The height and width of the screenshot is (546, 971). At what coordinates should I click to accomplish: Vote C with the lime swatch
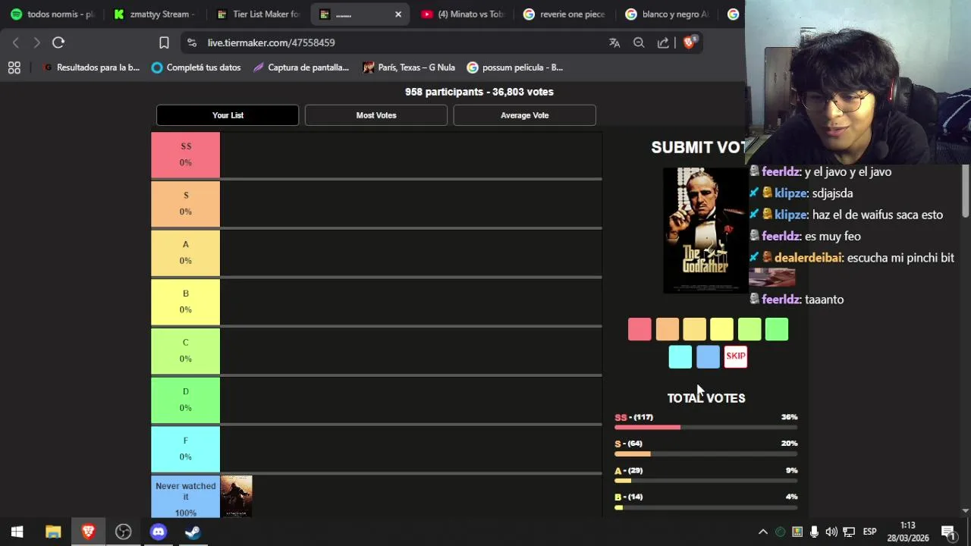click(749, 329)
